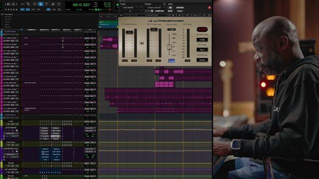Open the Dither Type1 selector
This screenshot has width=319, height=179.
[x=202, y=50]
